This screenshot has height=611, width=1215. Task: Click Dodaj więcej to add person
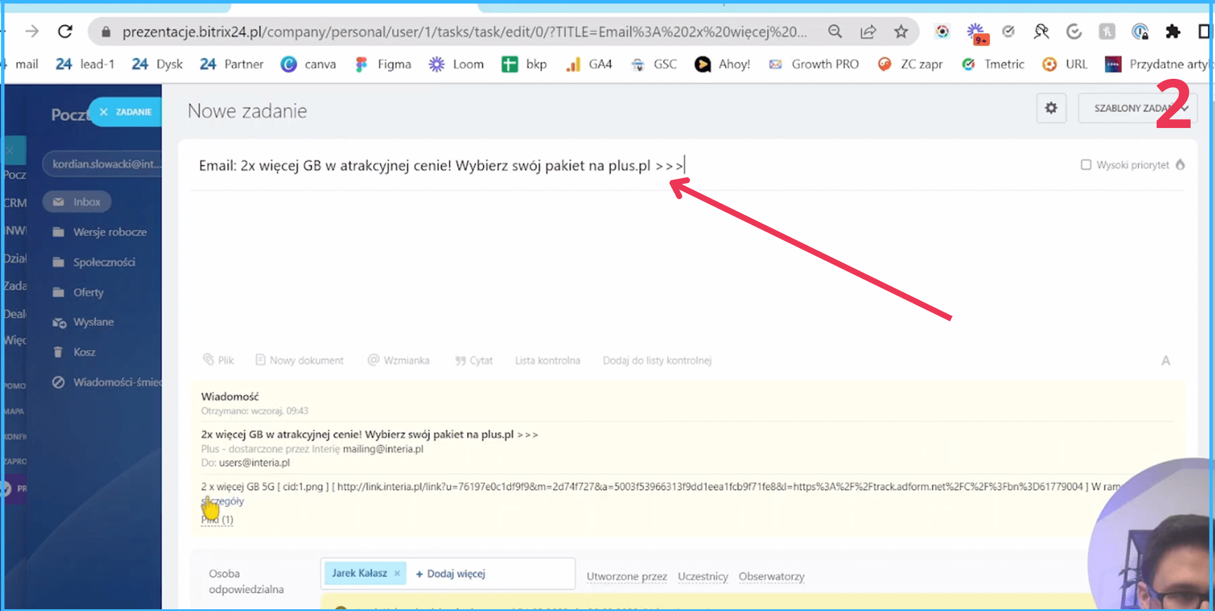(451, 574)
